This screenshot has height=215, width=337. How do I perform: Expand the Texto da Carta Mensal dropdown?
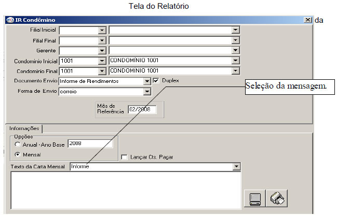pos(236,166)
